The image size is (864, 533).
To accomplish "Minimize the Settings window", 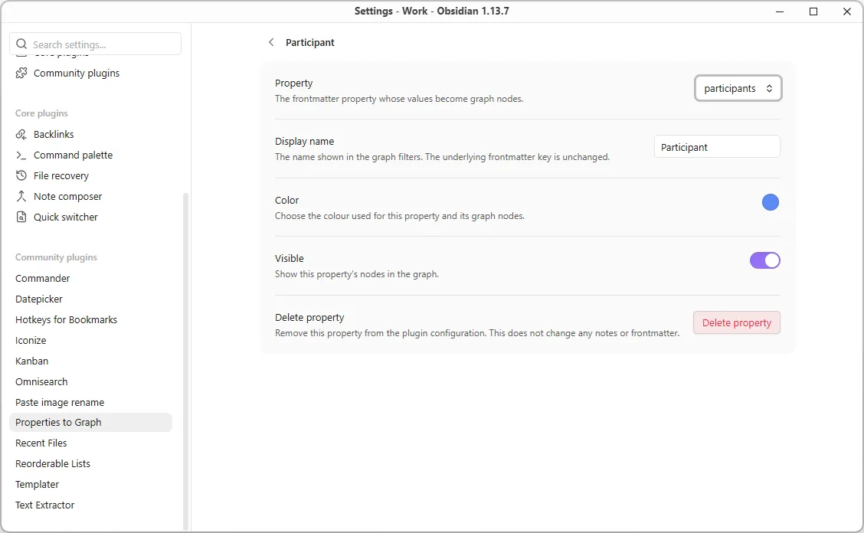I will (x=780, y=11).
